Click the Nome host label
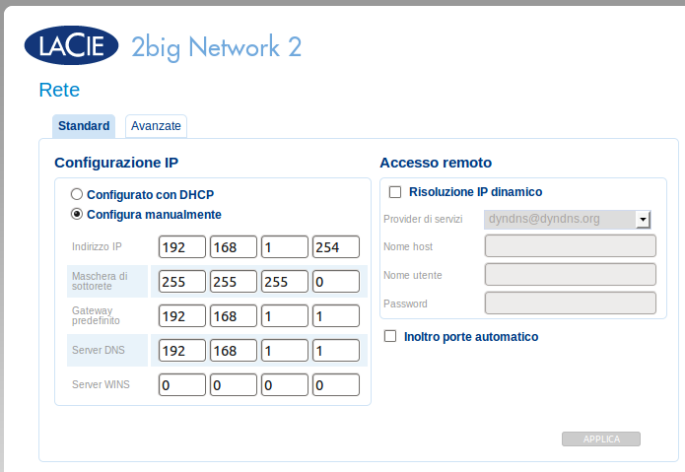 click(x=408, y=246)
